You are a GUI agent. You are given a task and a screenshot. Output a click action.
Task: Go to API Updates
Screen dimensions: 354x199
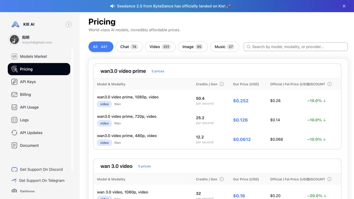(x=39, y=133)
